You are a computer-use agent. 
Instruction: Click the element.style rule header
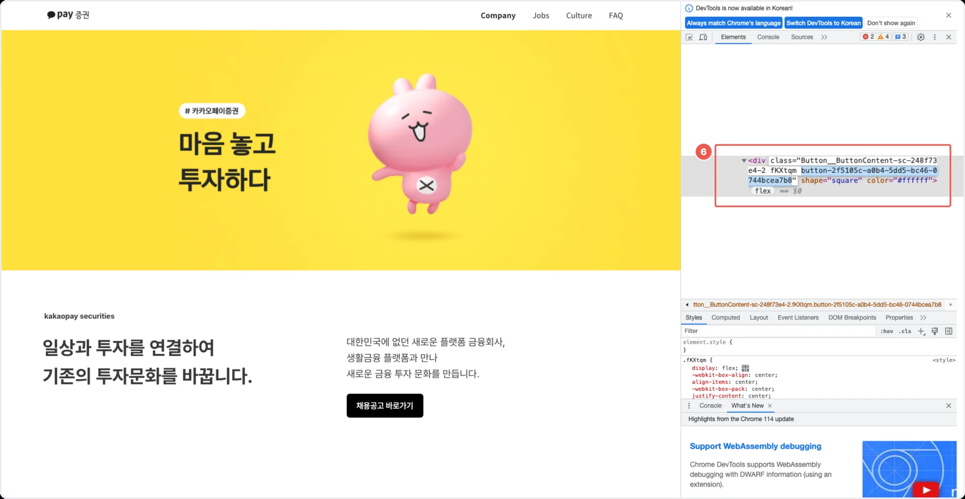[x=708, y=342]
